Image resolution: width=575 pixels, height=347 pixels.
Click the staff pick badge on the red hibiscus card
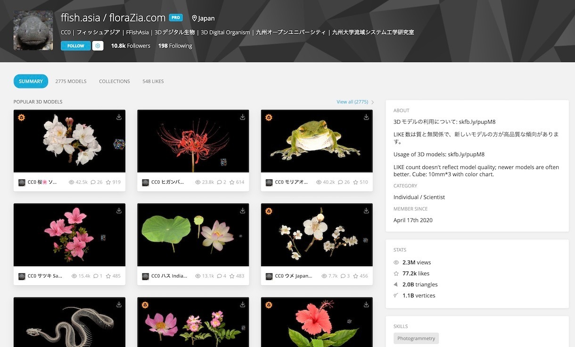[x=269, y=305]
